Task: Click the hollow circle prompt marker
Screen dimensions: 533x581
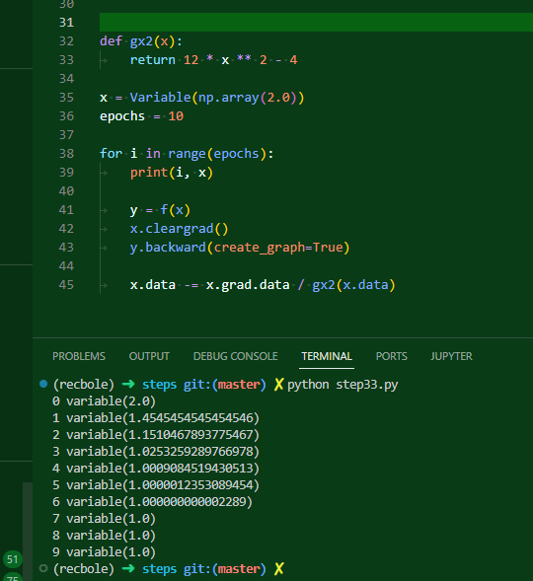Action: (43, 568)
